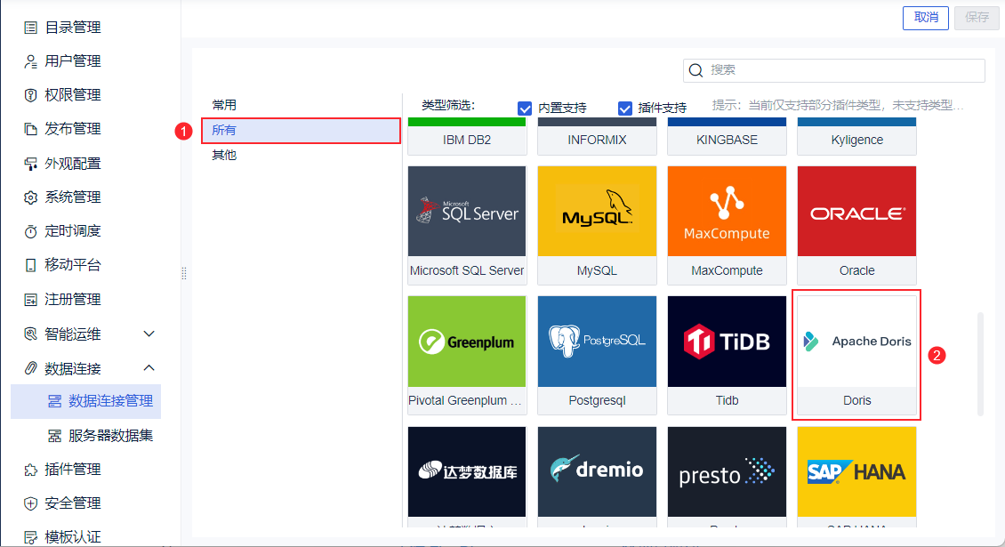Click the 定时调度 clock icon
1005x547 pixels.
point(30,231)
